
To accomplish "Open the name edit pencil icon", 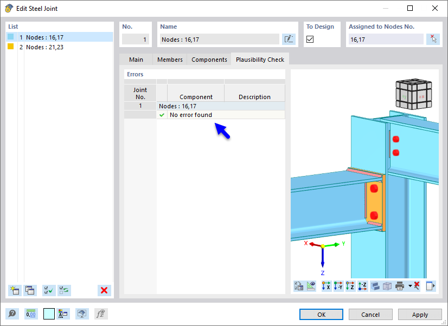I will point(289,38).
